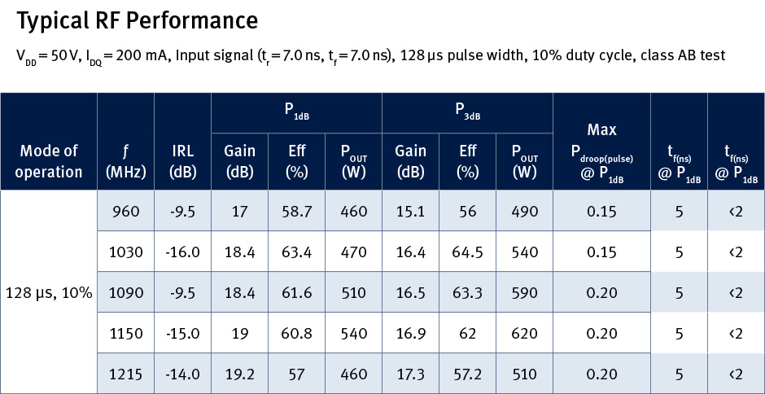This screenshot has height=394, width=765.
Task: Click the -16.0 IRL value
Action: [182, 252]
